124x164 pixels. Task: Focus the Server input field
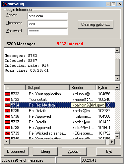click(47, 16)
